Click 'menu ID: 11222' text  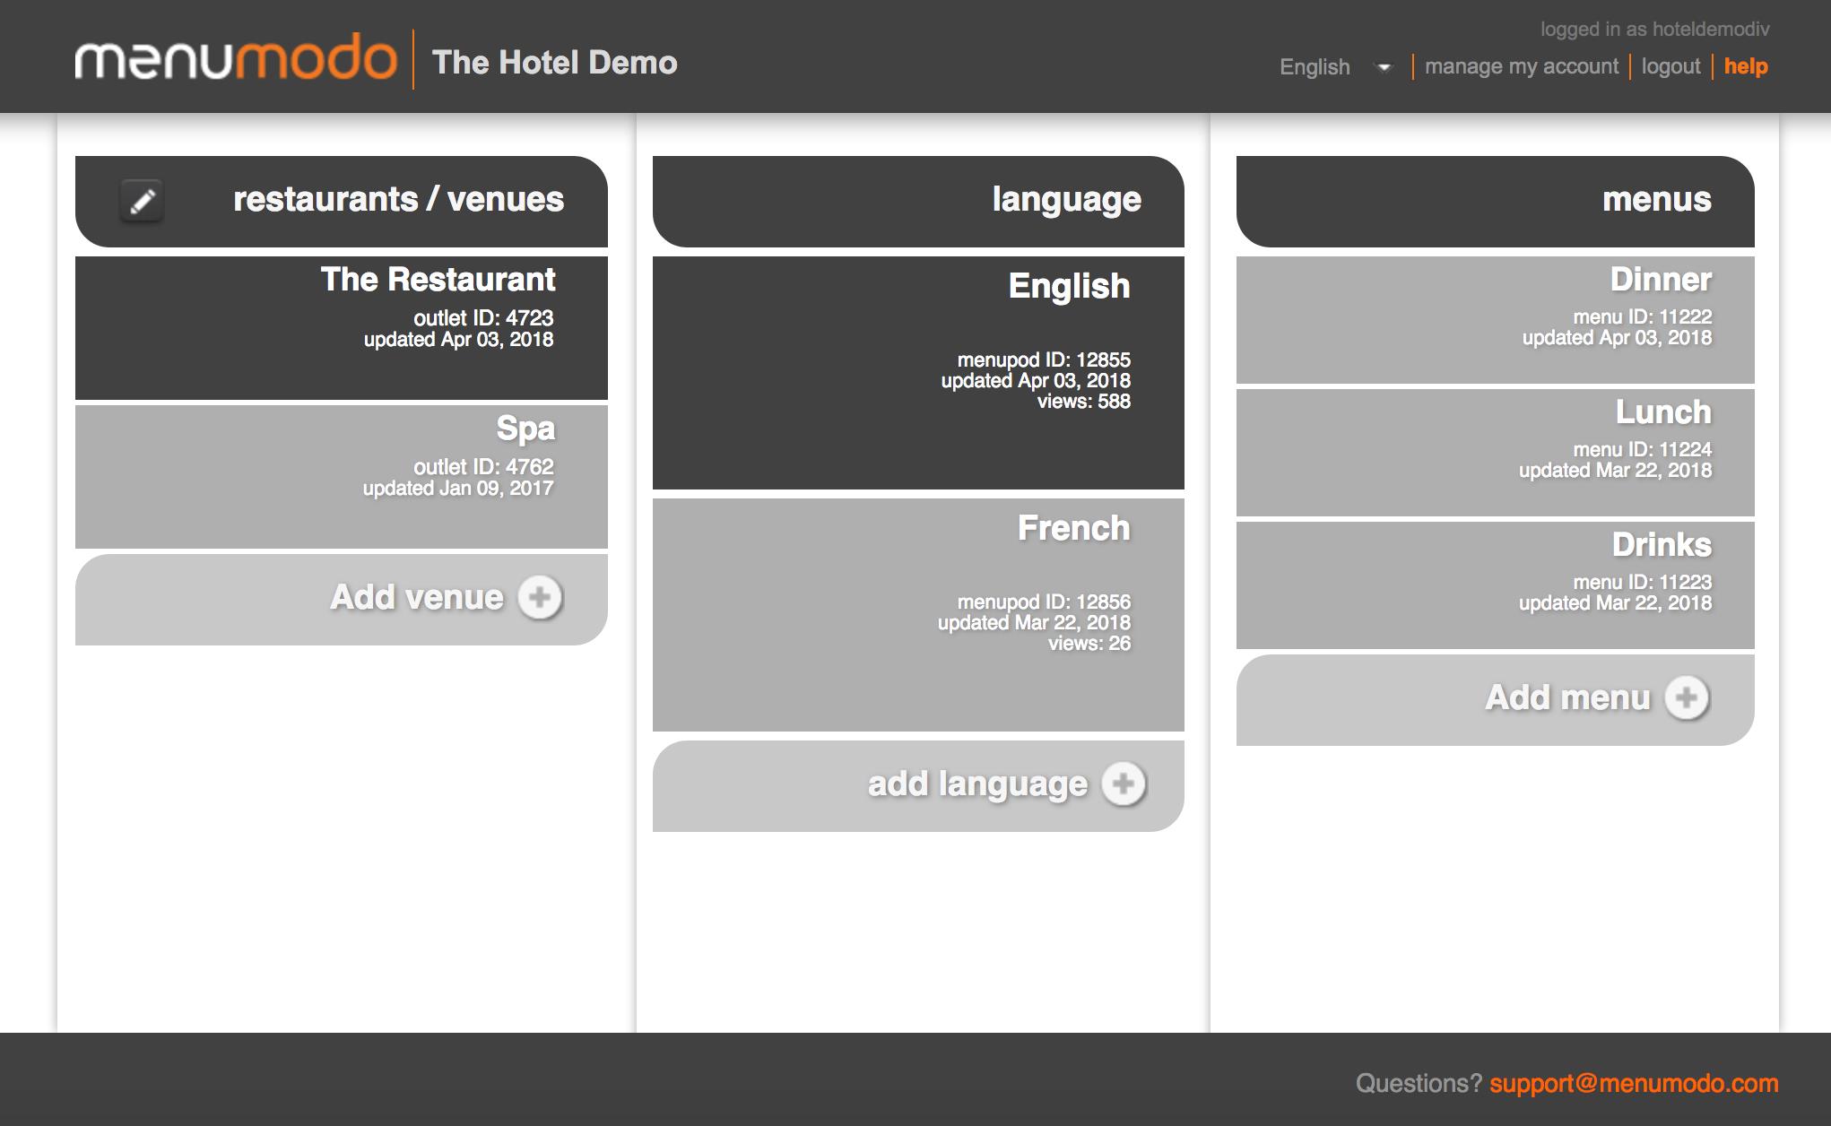click(1643, 317)
